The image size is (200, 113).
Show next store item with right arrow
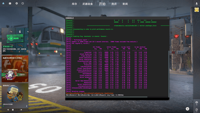pyautogui.click(x=21, y=110)
